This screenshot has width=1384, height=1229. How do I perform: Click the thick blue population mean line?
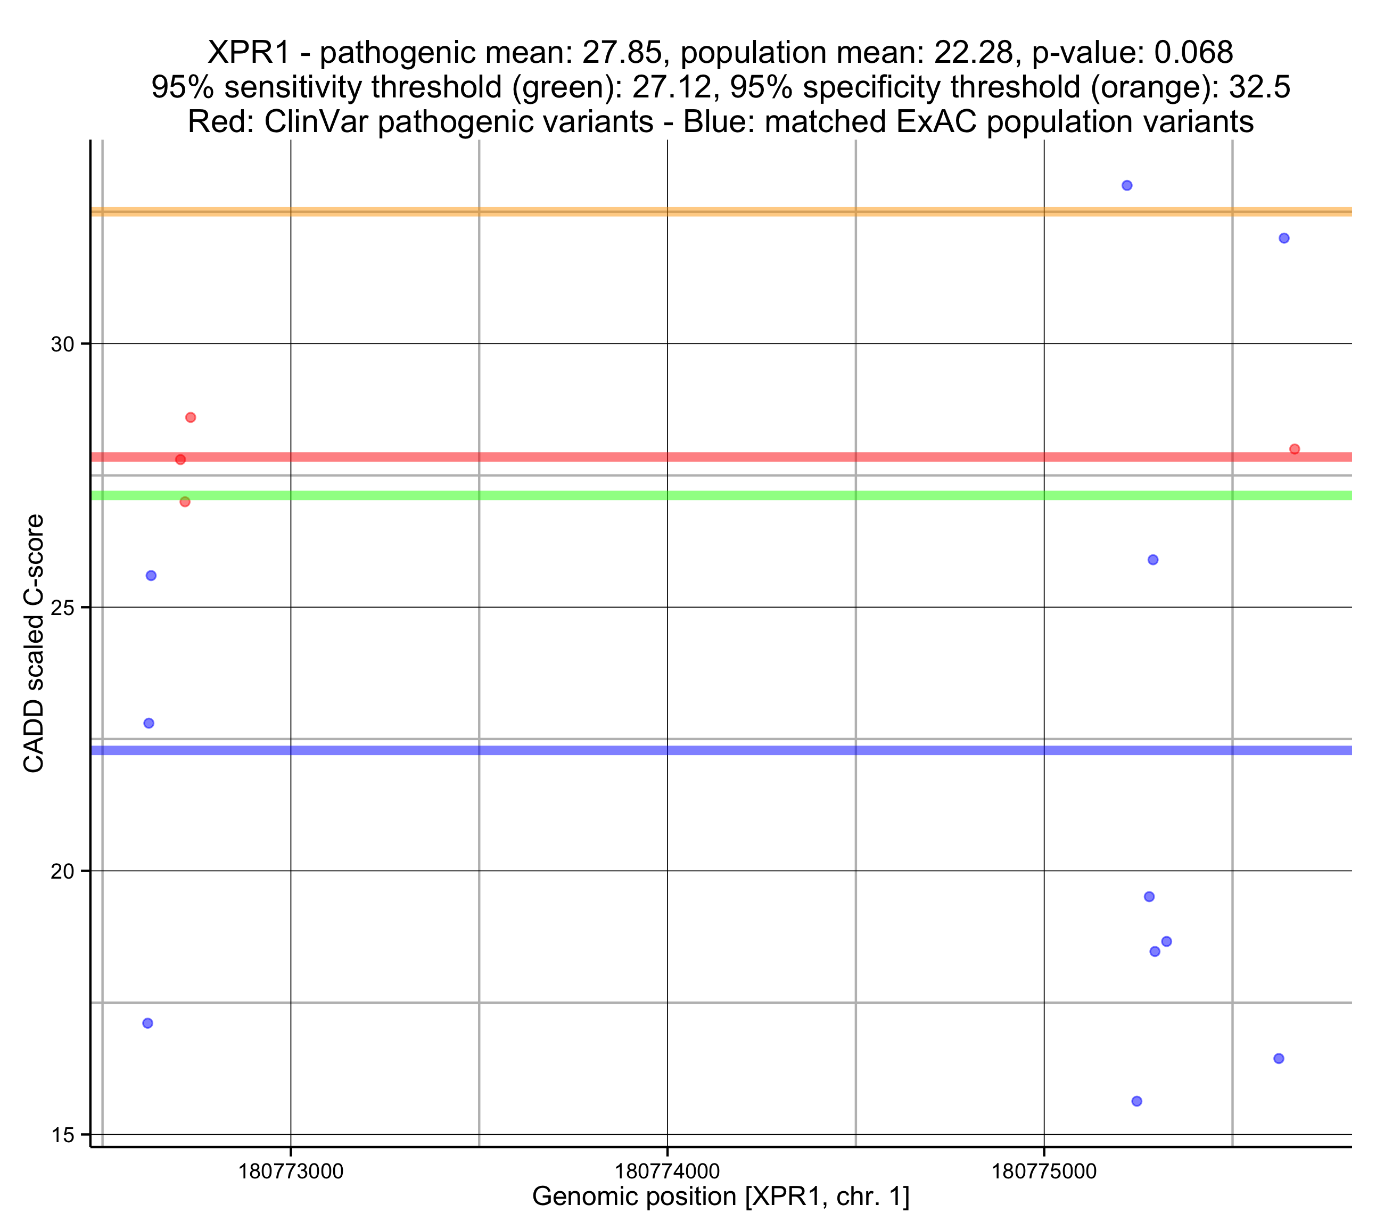click(745, 750)
